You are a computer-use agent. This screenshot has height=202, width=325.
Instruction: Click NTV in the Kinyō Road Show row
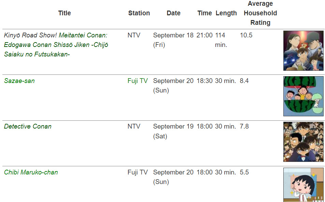(x=134, y=35)
